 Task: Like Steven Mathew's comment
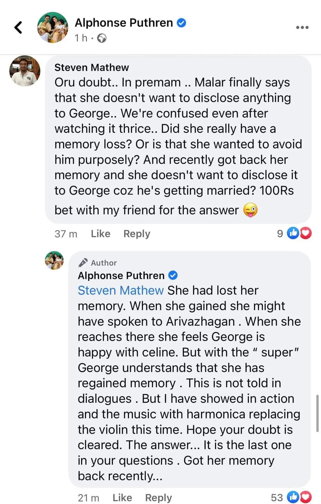100,233
